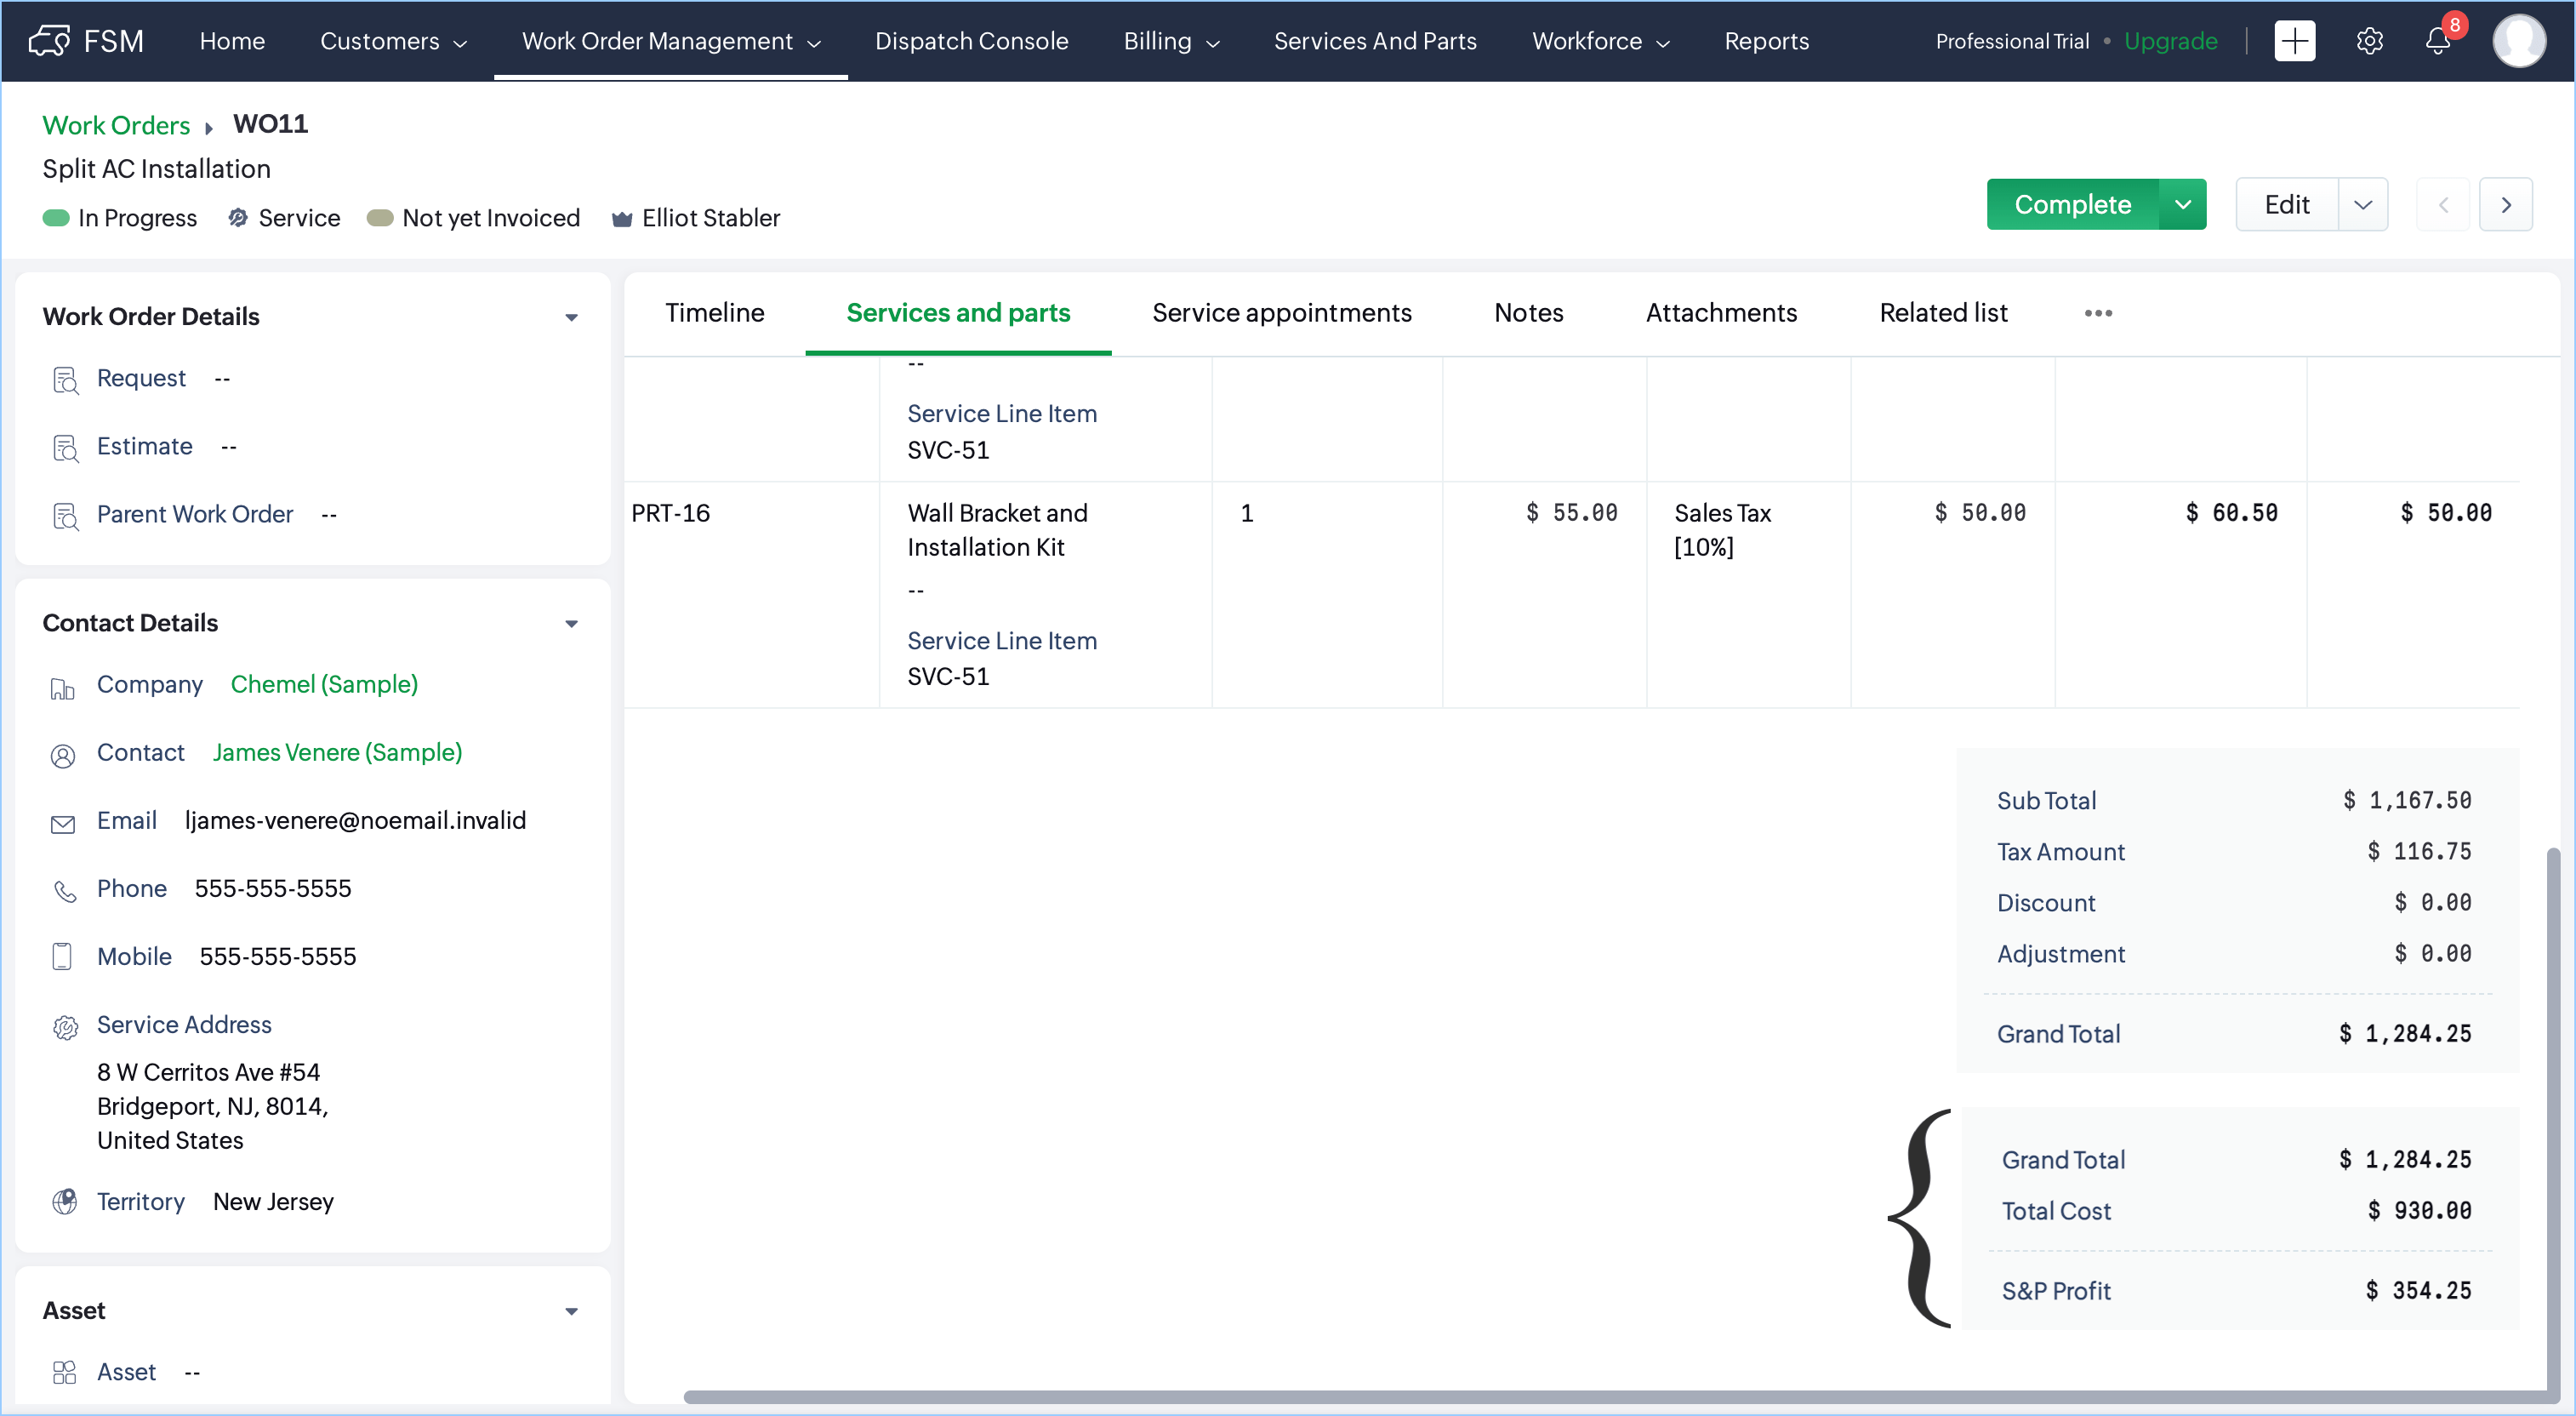This screenshot has height=1416, width=2576.
Task: Click the more tabs ellipsis
Action: (x=2098, y=314)
